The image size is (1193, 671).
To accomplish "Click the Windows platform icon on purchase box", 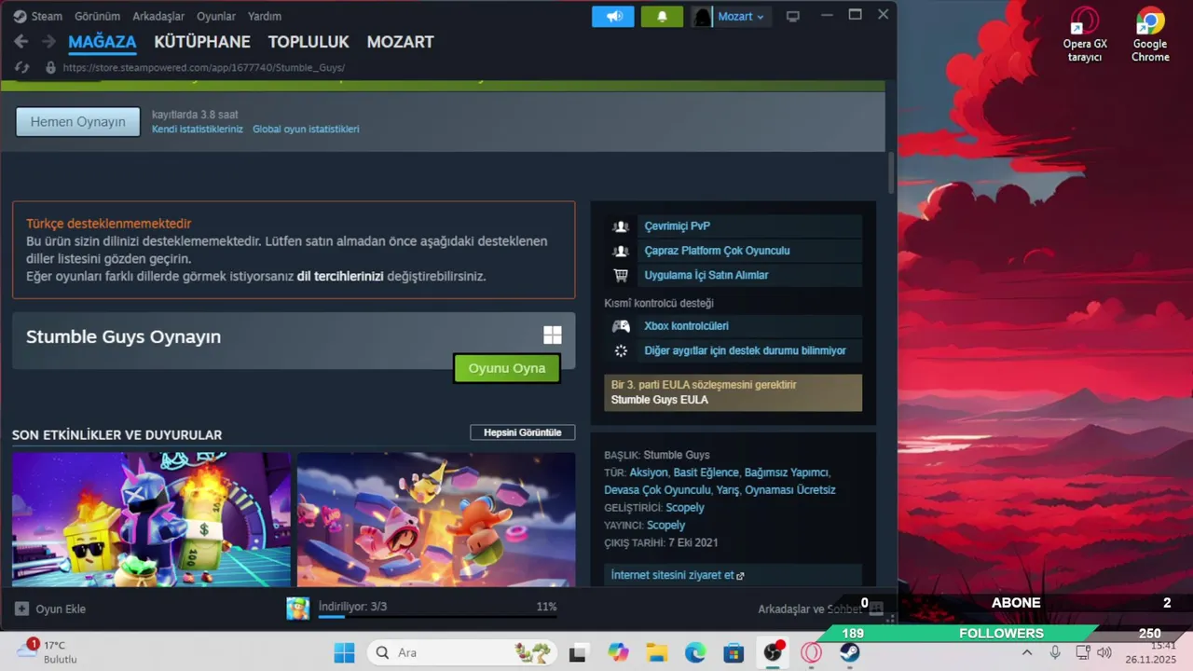I will [553, 335].
